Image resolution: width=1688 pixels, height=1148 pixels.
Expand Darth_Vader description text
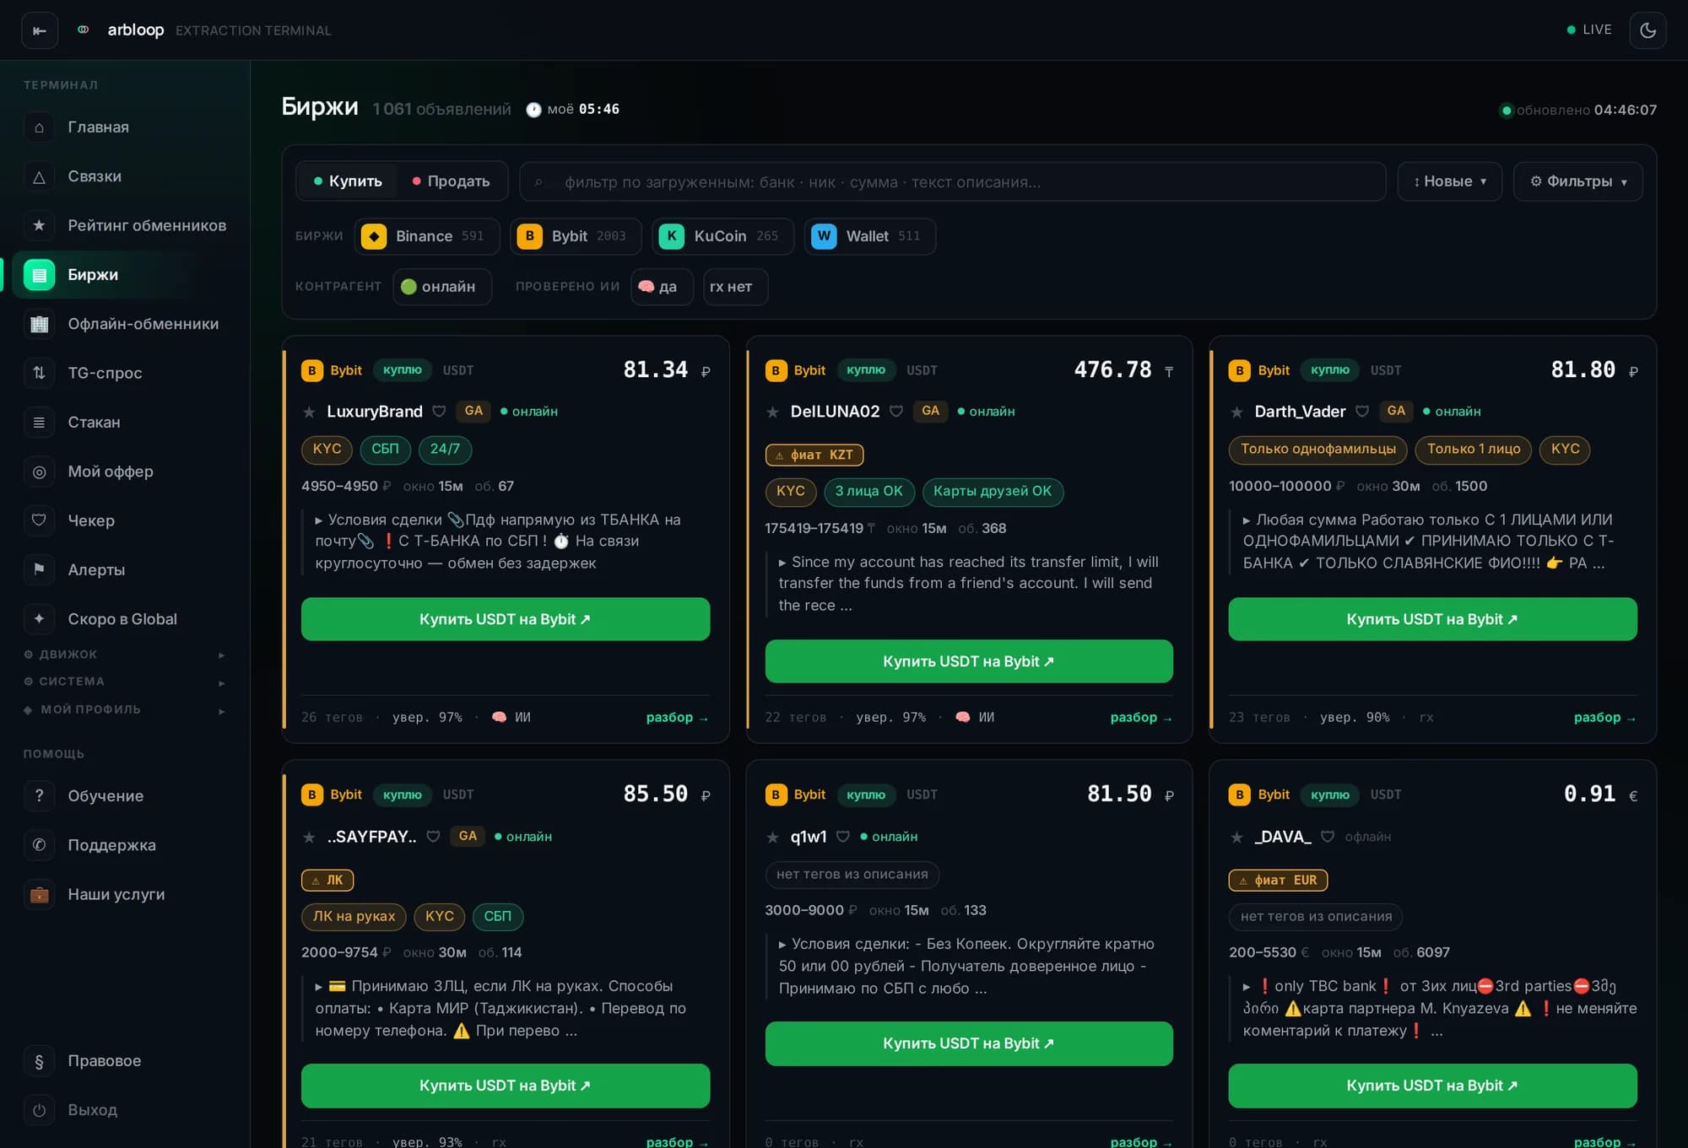tap(1432, 542)
